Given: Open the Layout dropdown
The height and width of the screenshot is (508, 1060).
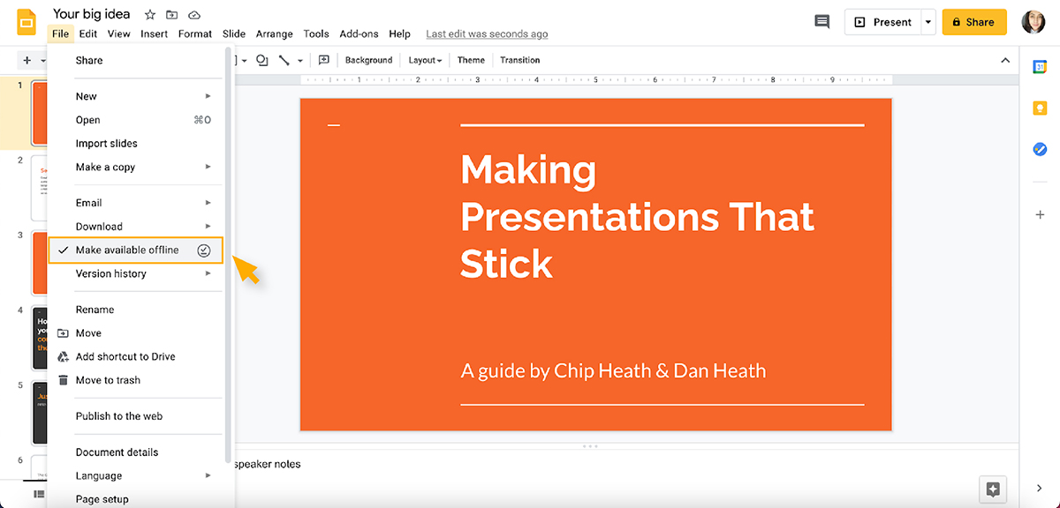Looking at the screenshot, I should (x=425, y=60).
